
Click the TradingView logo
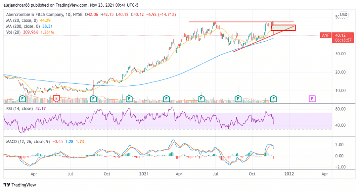[20, 185]
